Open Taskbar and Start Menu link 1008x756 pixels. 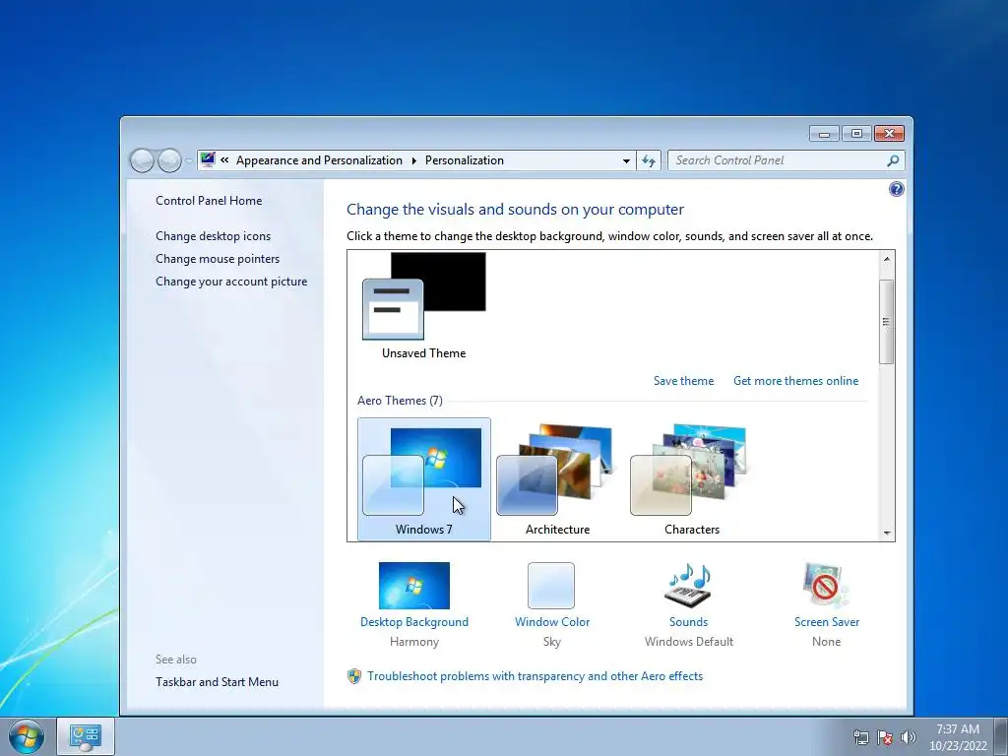click(217, 682)
